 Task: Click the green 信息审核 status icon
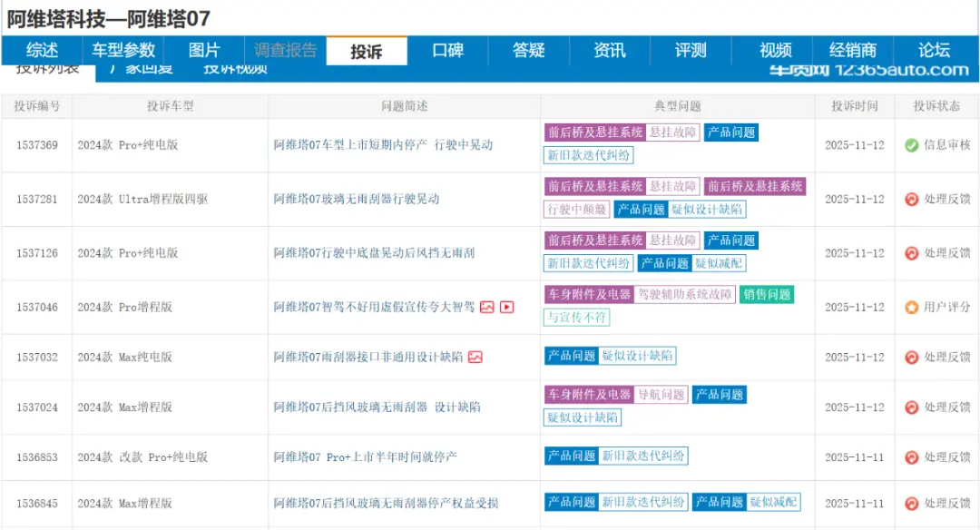(x=912, y=145)
